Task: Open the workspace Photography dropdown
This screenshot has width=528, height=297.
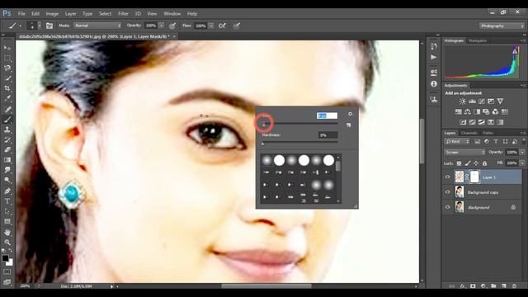Action: click(502, 26)
